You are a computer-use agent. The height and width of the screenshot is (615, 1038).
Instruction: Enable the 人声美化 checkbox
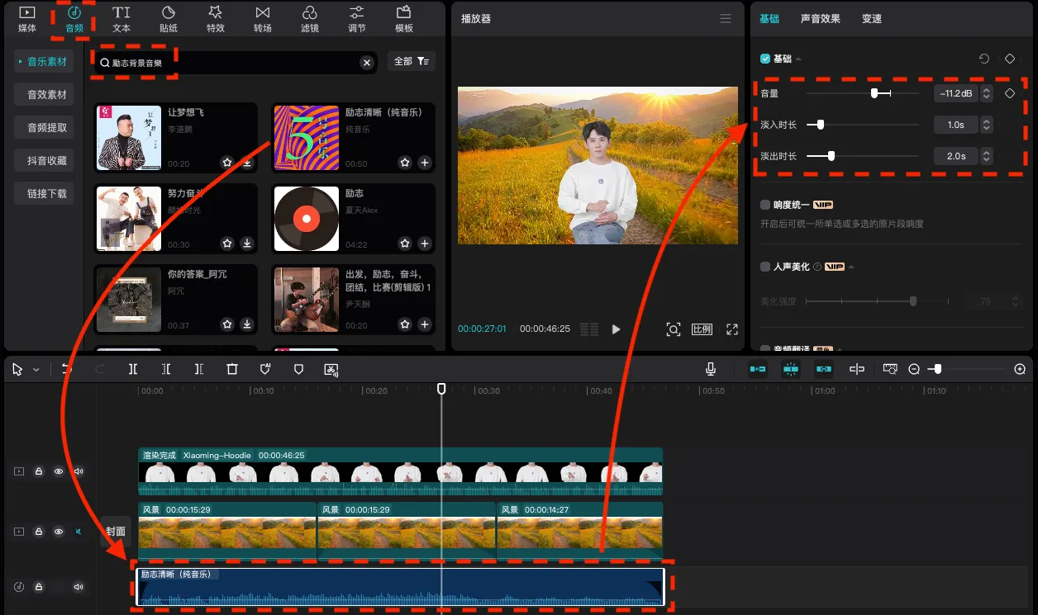pos(765,267)
